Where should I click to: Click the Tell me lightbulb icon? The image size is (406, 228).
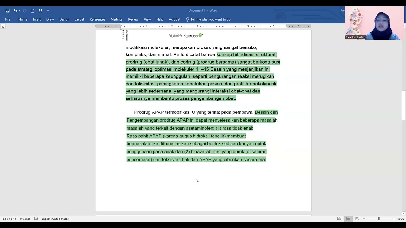click(187, 19)
